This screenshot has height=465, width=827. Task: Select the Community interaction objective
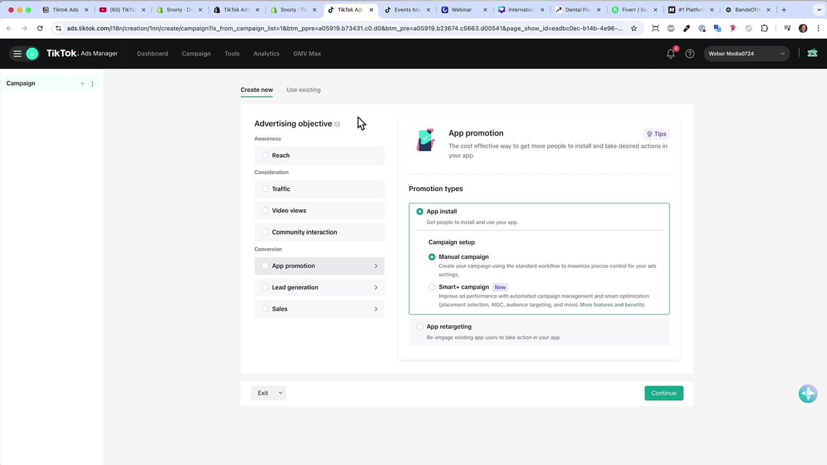[x=319, y=232]
